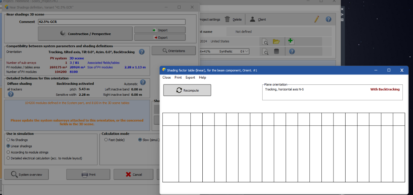Image resolution: width=413 pixels, height=195 pixels.
Task: Click the Comment text field
Action: (x=112, y=22)
